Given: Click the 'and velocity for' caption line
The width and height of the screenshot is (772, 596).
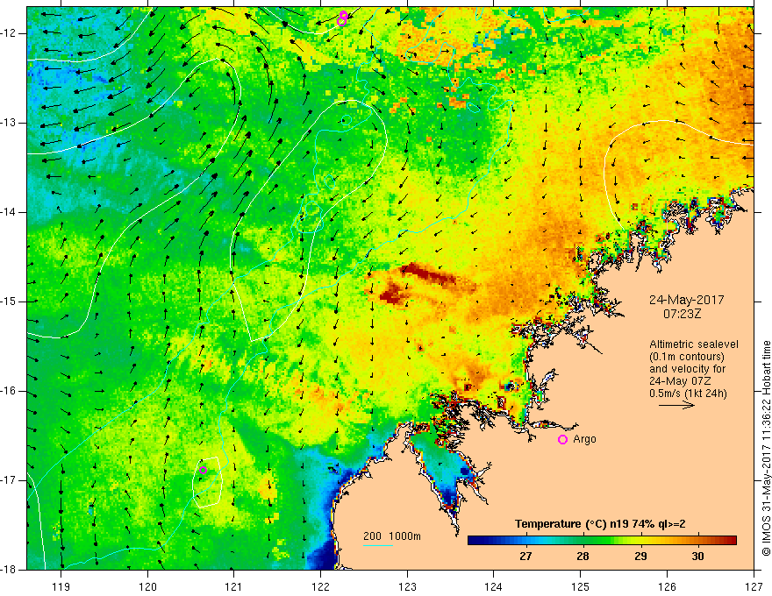Looking at the screenshot, I should coord(687,369).
